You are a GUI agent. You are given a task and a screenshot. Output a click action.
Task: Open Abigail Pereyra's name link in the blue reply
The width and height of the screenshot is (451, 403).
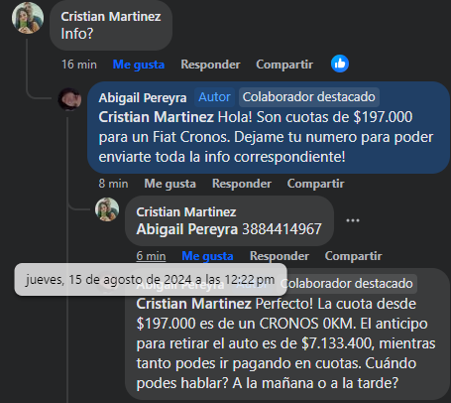click(143, 98)
